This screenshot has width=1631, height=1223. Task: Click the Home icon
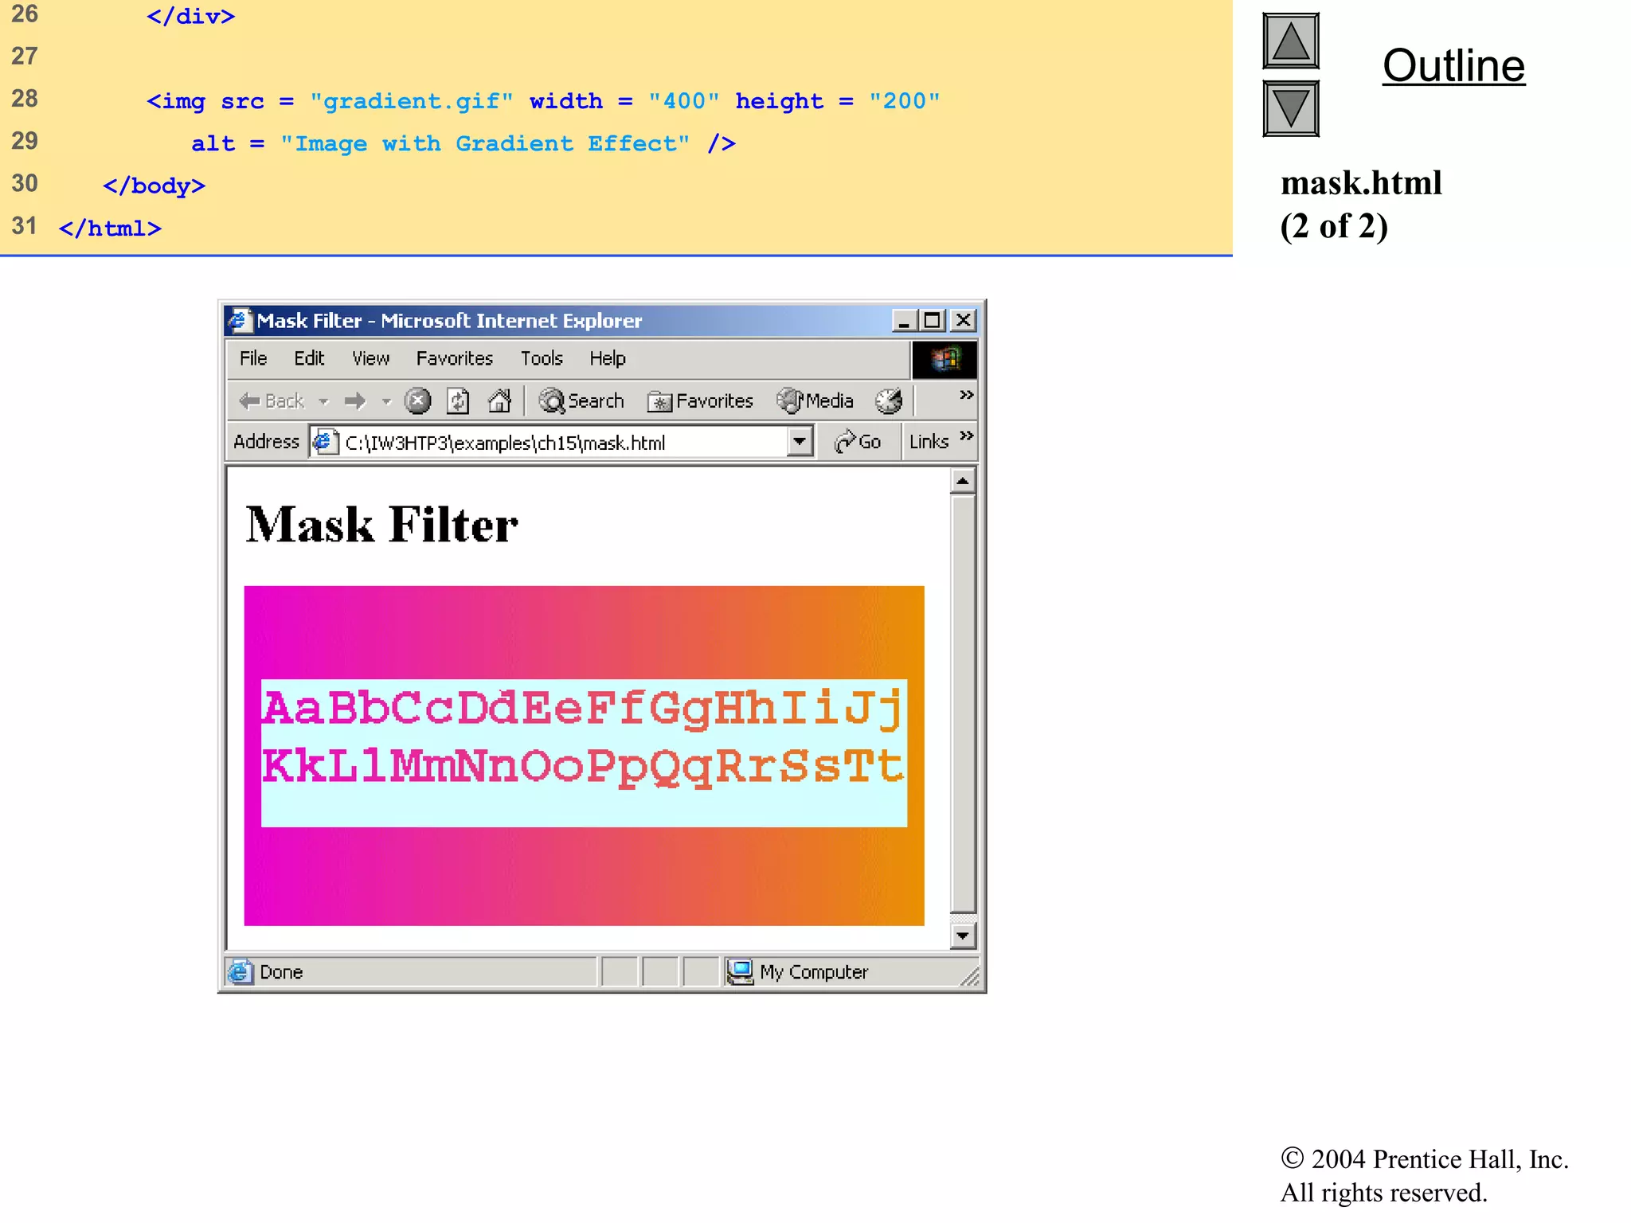[499, 401]
